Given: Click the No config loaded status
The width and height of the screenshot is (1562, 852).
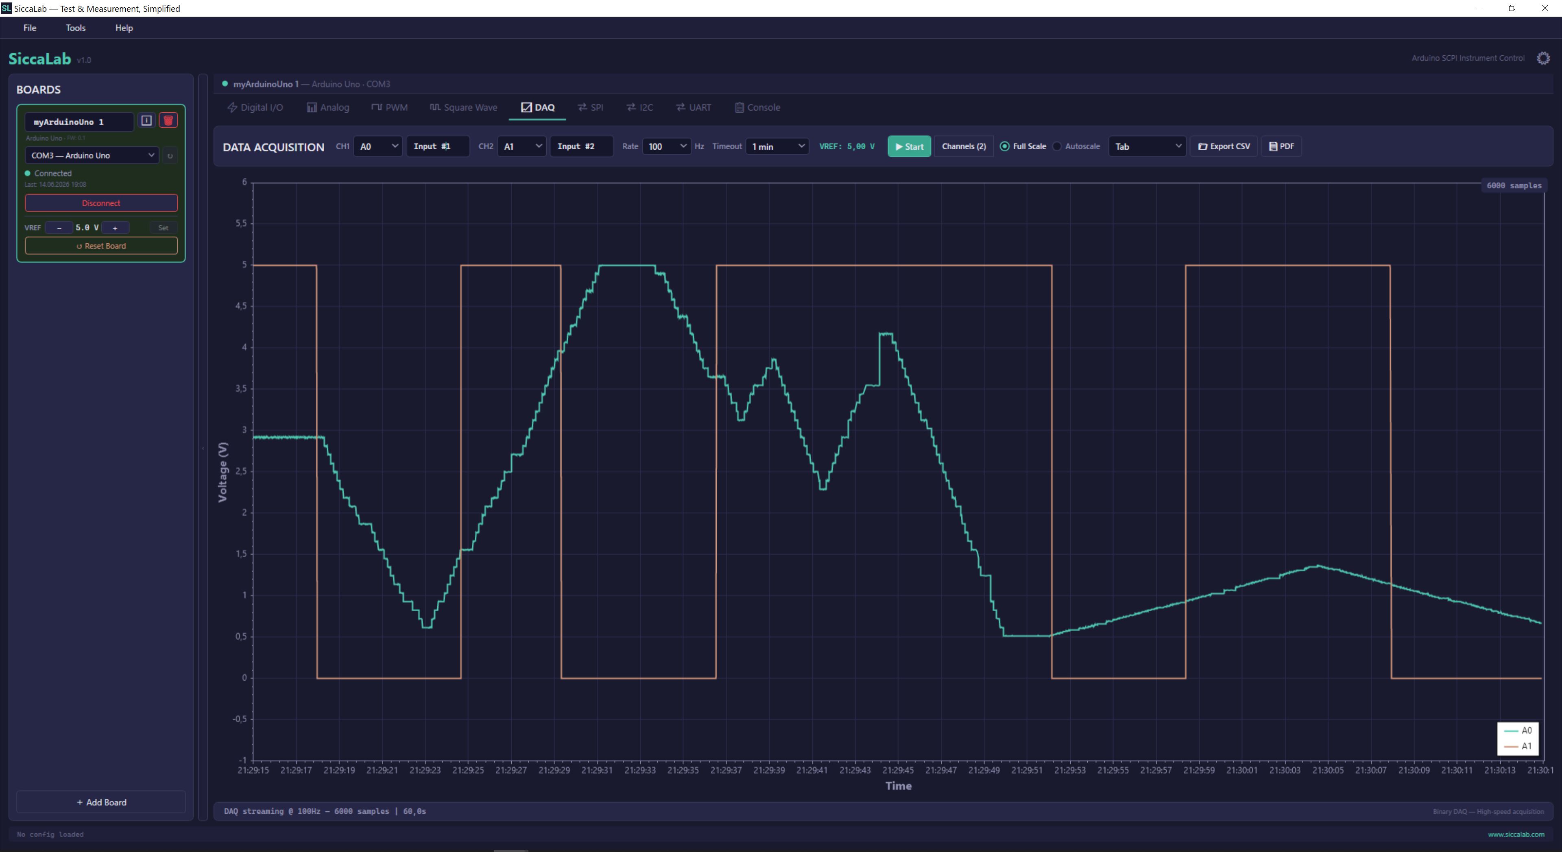Looking at the screenshot, I should pyautogui.click(x=50, y=834).
